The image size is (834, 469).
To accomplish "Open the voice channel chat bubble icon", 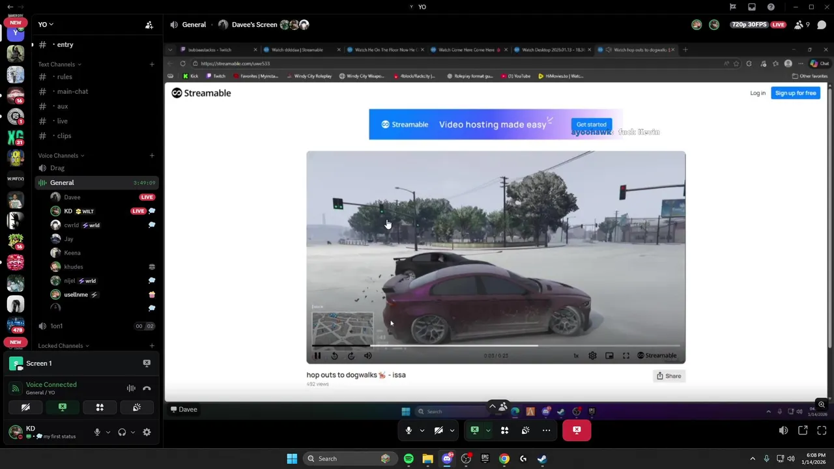I will click(x=822, y=25).
